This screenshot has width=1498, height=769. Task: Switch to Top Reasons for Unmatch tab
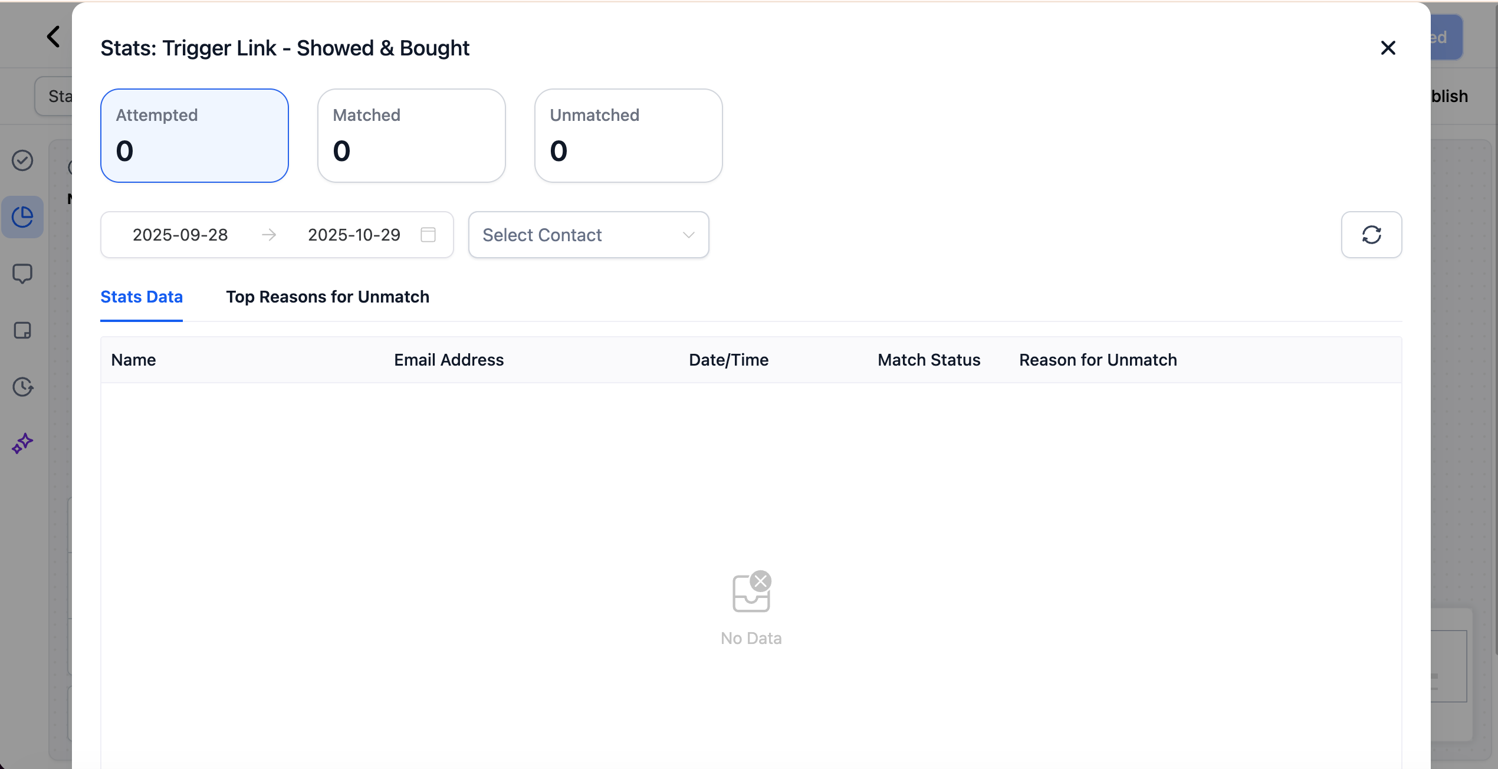pyautogui.click(x=327, y=297)
